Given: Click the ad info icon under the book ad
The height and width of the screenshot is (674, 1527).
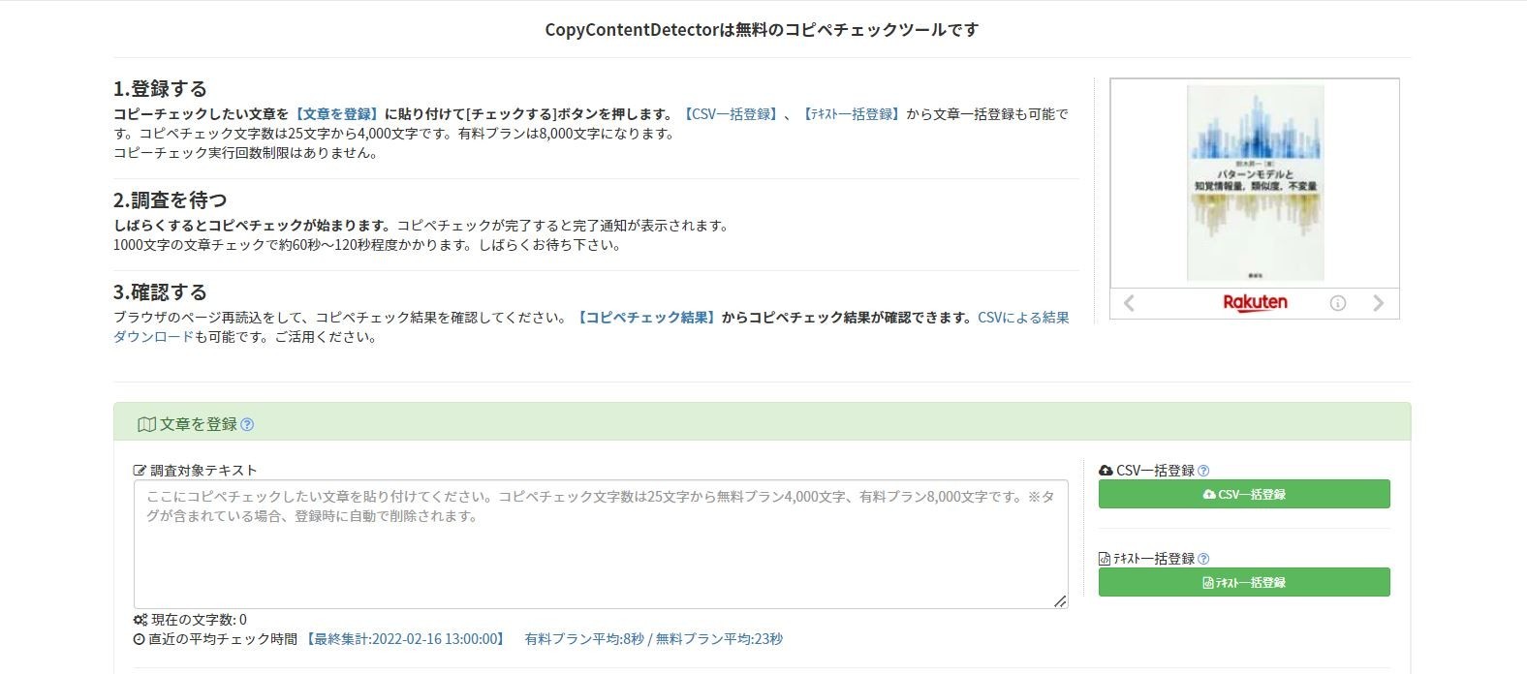Looking at the screenshot, I should (x=1338, y=303).
